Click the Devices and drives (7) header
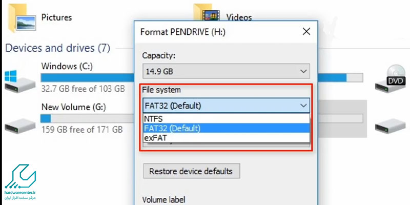 57,48
